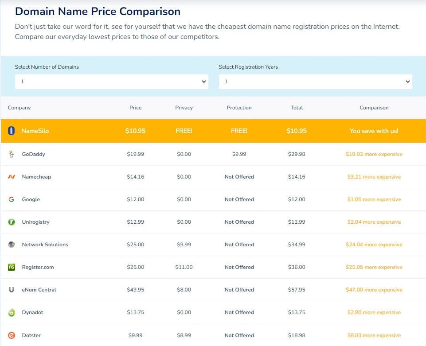This screenshot has height=346, width=426.
Task: Click the Comparison column header
Action: 374,108
